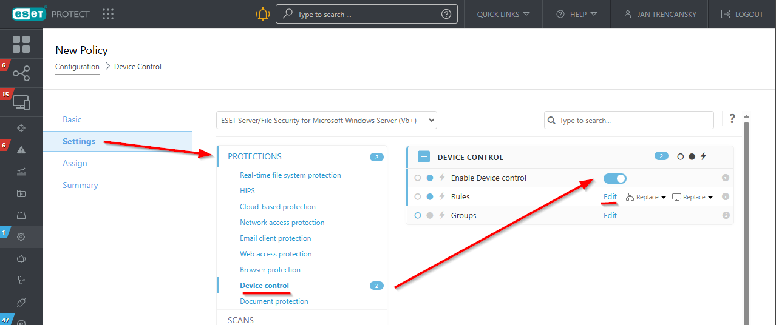The height and width of the screenshot is (325, 776).
Task: Select the not-apply circle on Rules row
Action: (417, 197)
